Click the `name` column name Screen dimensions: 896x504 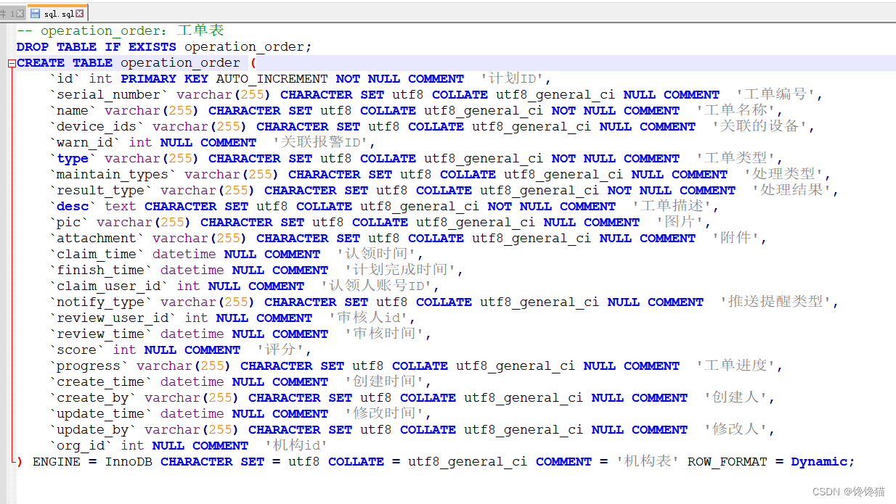[x=73, y=110]
